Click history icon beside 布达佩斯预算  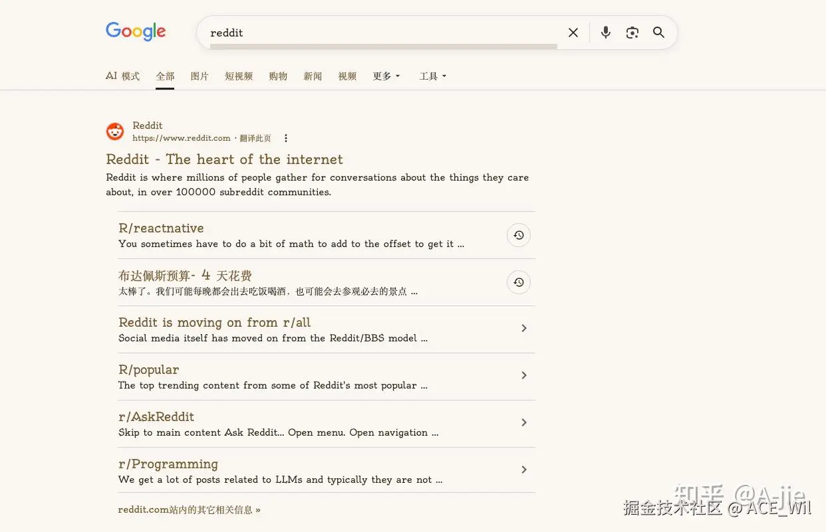pos(519,282)
